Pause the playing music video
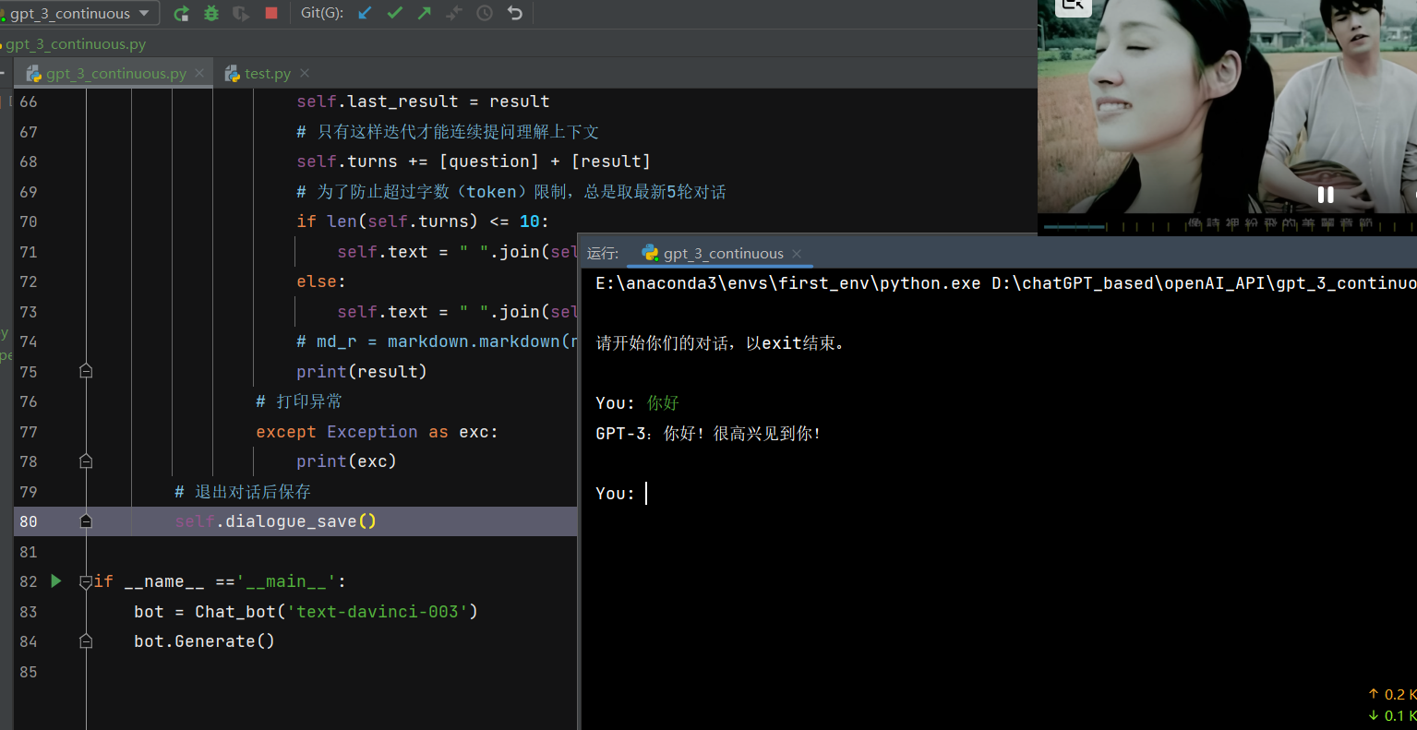The width and height of the screenshot is (1417, 730). click(1326, 195)
